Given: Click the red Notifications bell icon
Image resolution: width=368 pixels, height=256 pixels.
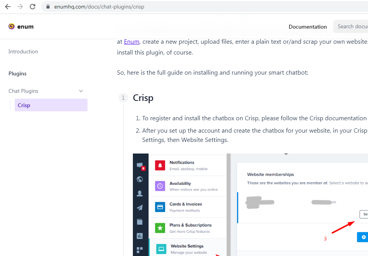Looking at the screenshot, I should point(160,166).
